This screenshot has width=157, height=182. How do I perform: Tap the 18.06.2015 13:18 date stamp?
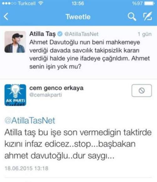point(26,168)
